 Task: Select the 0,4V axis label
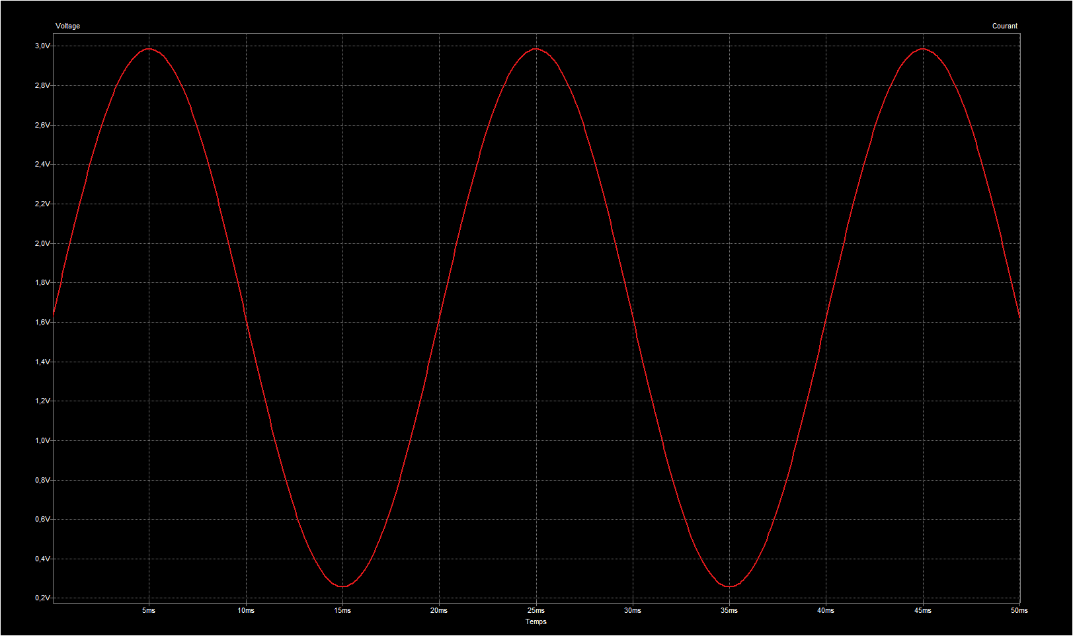[42, 559]
